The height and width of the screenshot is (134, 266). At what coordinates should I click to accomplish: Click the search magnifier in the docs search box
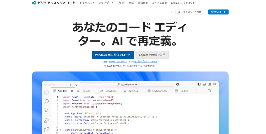point(178,12)
